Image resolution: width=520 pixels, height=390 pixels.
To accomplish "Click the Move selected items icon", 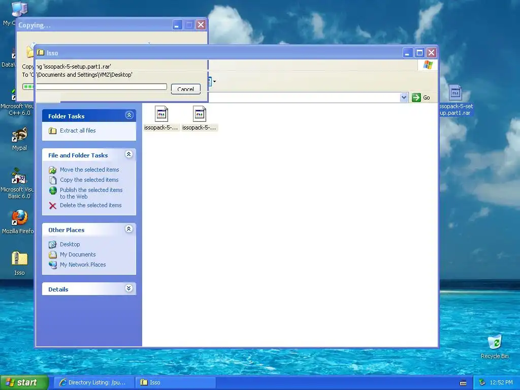I will [x=53, y=170].
